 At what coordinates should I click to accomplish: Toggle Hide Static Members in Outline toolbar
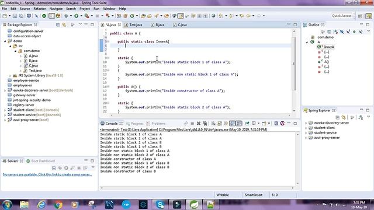pos(348,32)
